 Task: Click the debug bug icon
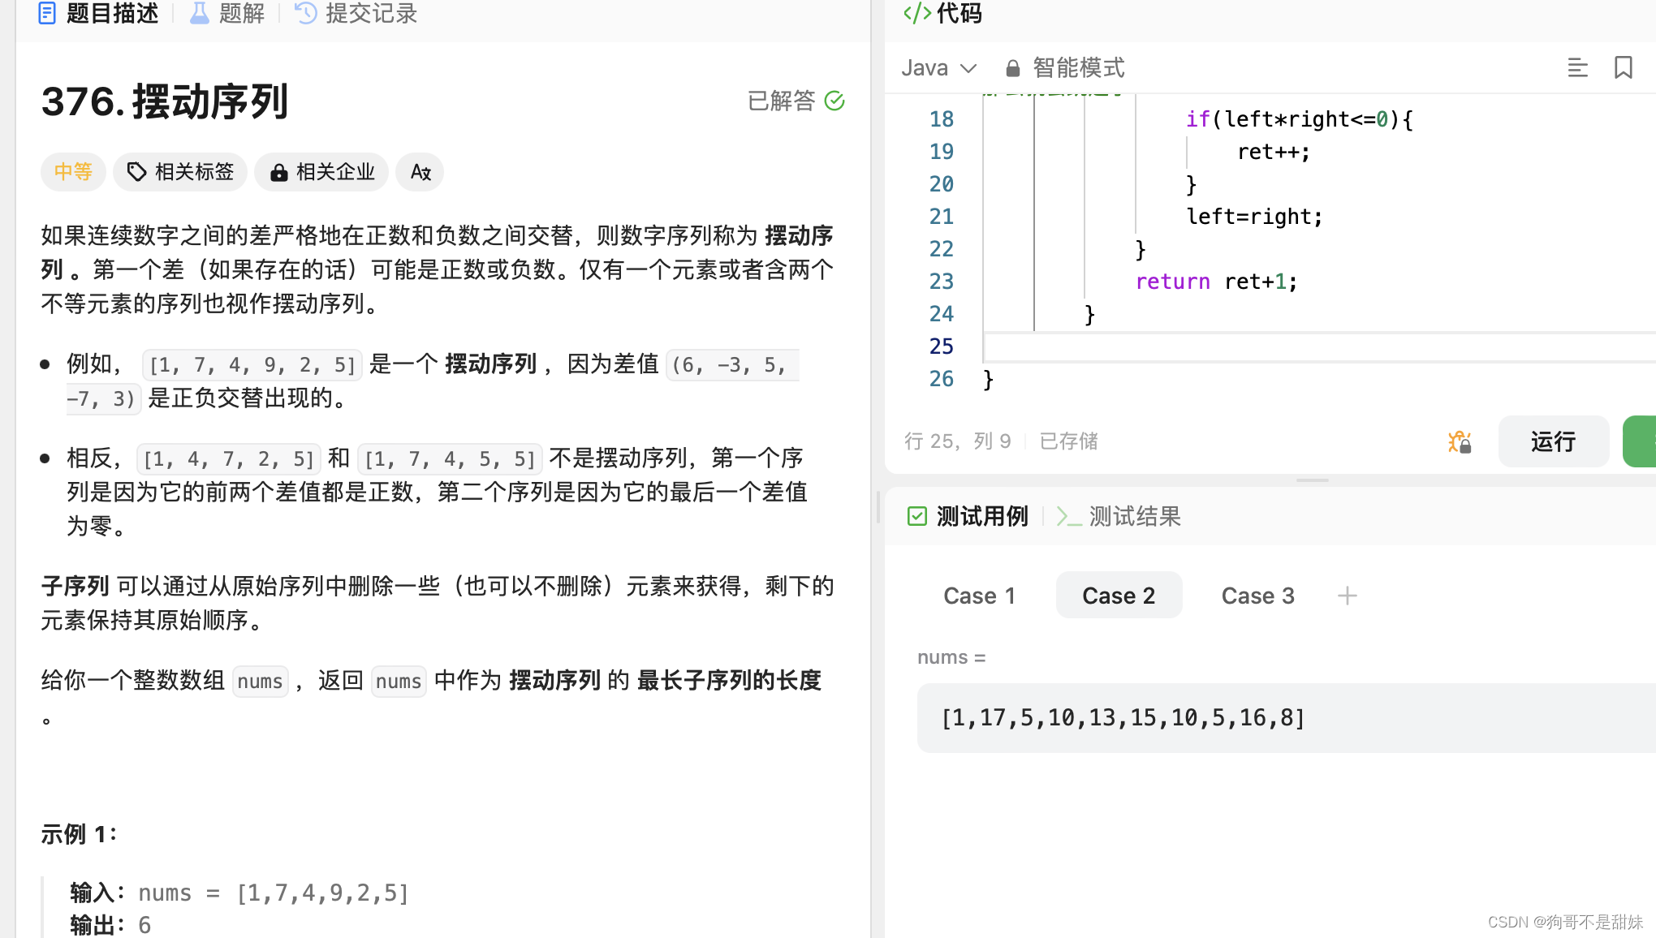point(1460,441)
